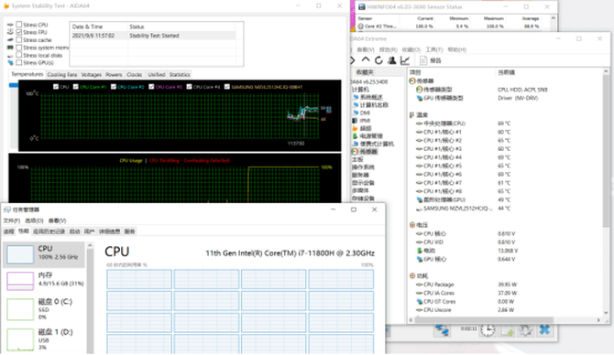This screenshot has height=355, width=614.
Task: Enable the Stress cache checkbox
Action: coord(19,40)
